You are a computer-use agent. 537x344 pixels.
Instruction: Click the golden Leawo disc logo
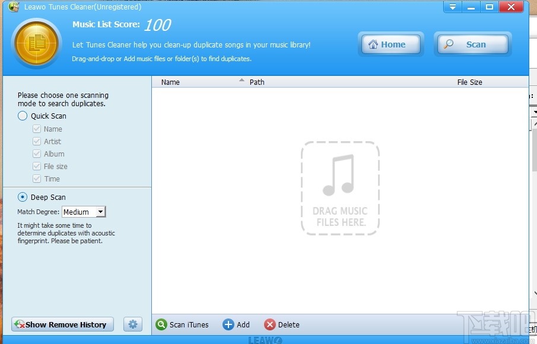click(36, 43)
